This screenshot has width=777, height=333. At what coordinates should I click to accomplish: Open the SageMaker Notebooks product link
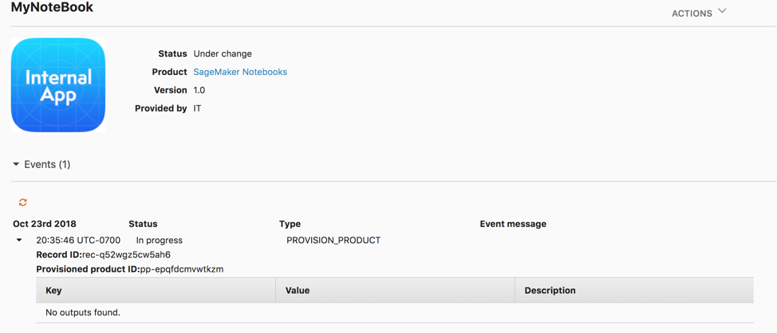(240, 72)
